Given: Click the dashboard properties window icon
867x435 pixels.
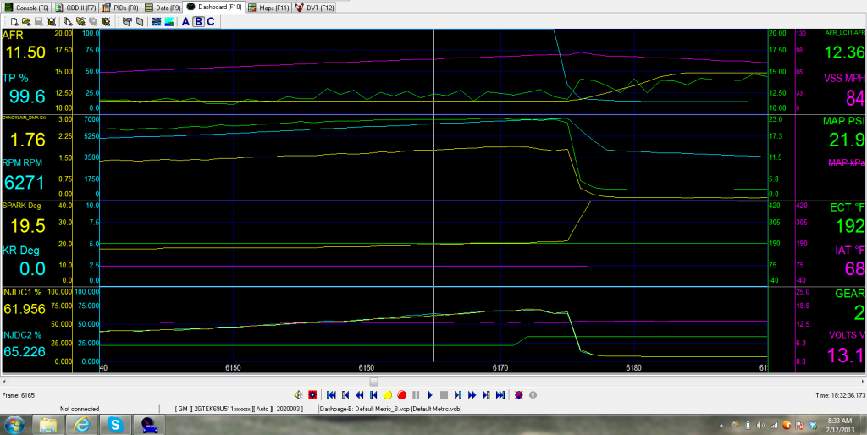Looking at the screenshot, I should tap(127, 21).
